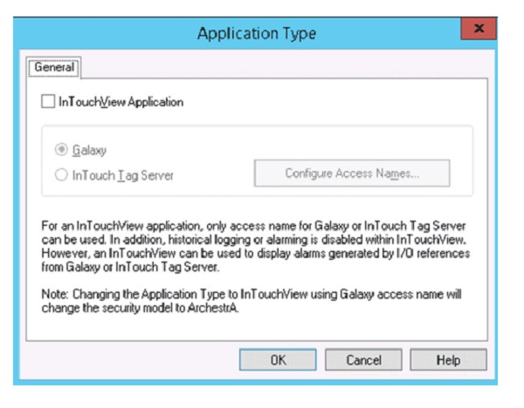Click the Application Type title bar text
Viewport: 524px width, 408px height.
pos(257,33)
